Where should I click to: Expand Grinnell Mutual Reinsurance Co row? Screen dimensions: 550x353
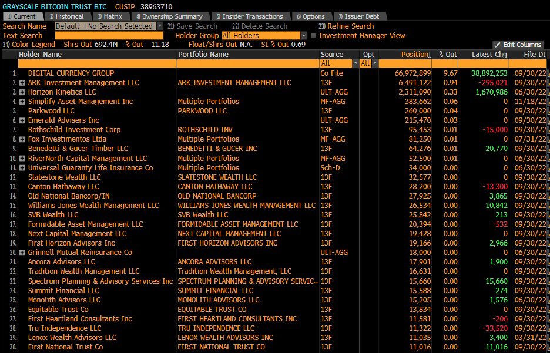(x=22, y=253)
